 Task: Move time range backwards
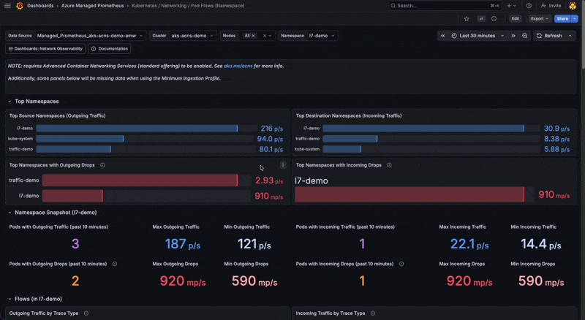443,36
